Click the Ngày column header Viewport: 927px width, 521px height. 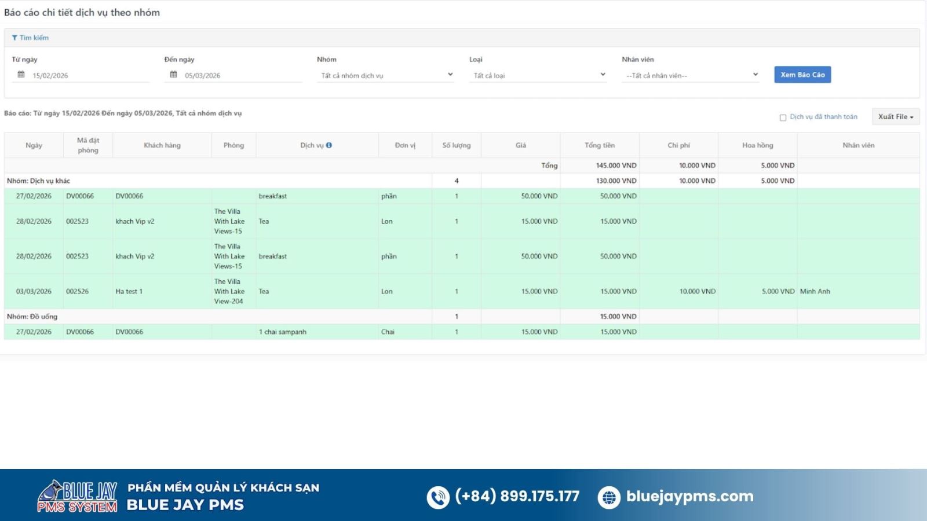point(34,145)
